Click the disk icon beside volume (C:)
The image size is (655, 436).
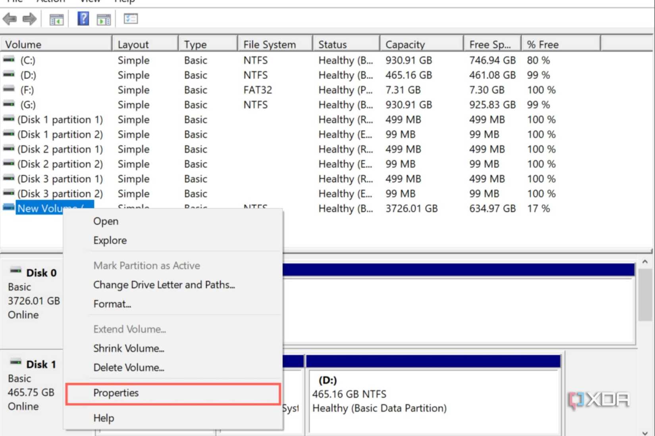8,60
